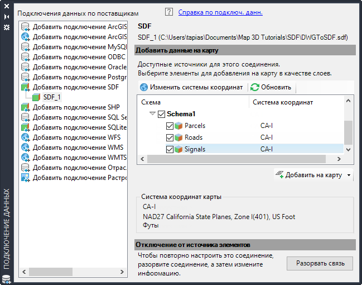362x285 pixels.
Task: Click the Oracle connection database icon
Action: (25, 67)
